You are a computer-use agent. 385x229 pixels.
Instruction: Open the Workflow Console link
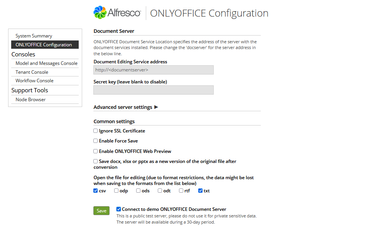(x=34, y=81)
